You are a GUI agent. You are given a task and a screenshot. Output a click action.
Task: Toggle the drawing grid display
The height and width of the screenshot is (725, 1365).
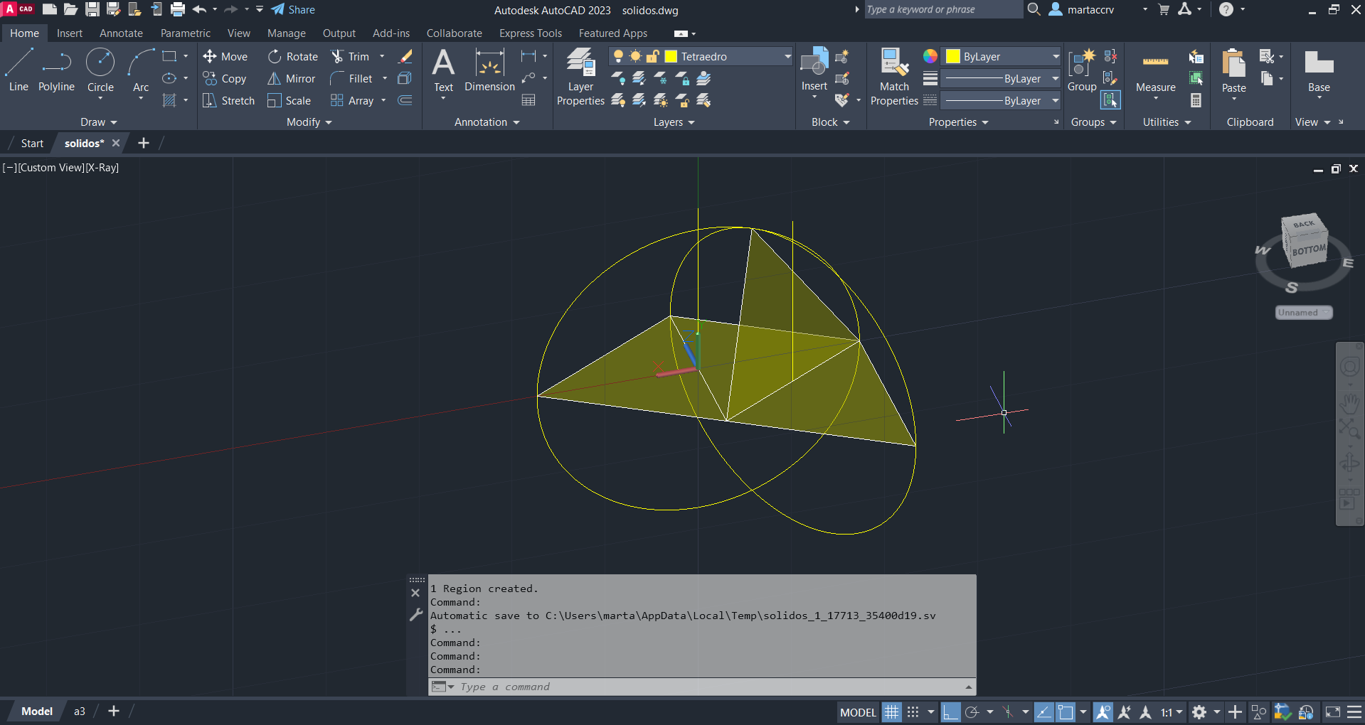click(891, 712)
